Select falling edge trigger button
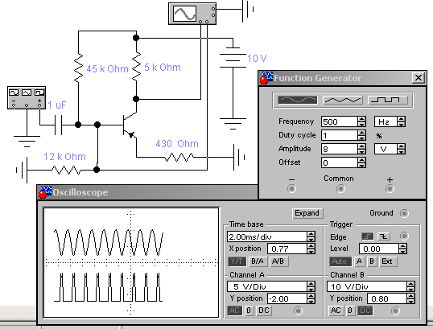 pos(384,236)
